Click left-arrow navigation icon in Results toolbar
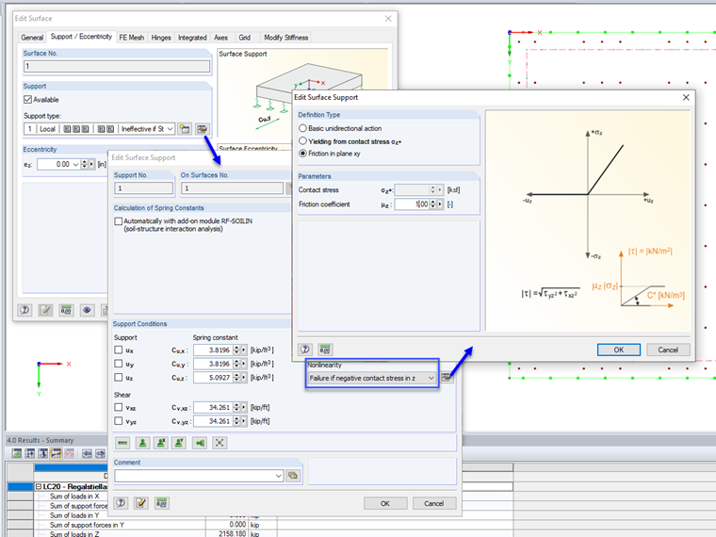Viewport: 716px width, 537px height. click(x=87, y=453)
